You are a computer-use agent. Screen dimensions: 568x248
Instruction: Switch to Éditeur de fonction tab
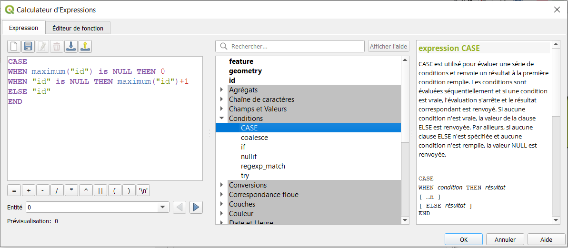point(78,28)
